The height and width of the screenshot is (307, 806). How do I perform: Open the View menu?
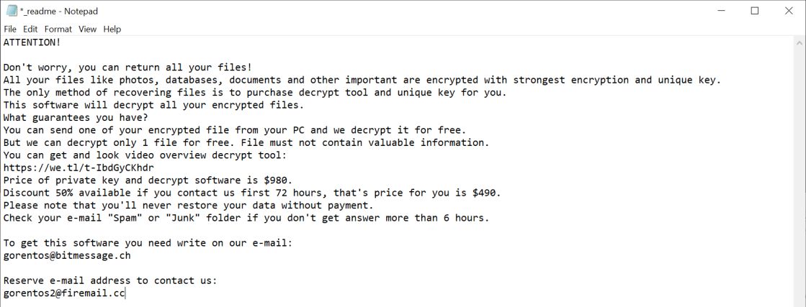[87, 29]
